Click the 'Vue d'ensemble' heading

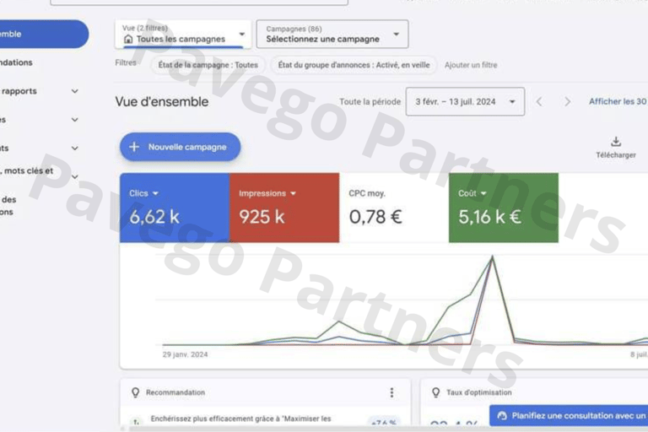pos(162,102)
